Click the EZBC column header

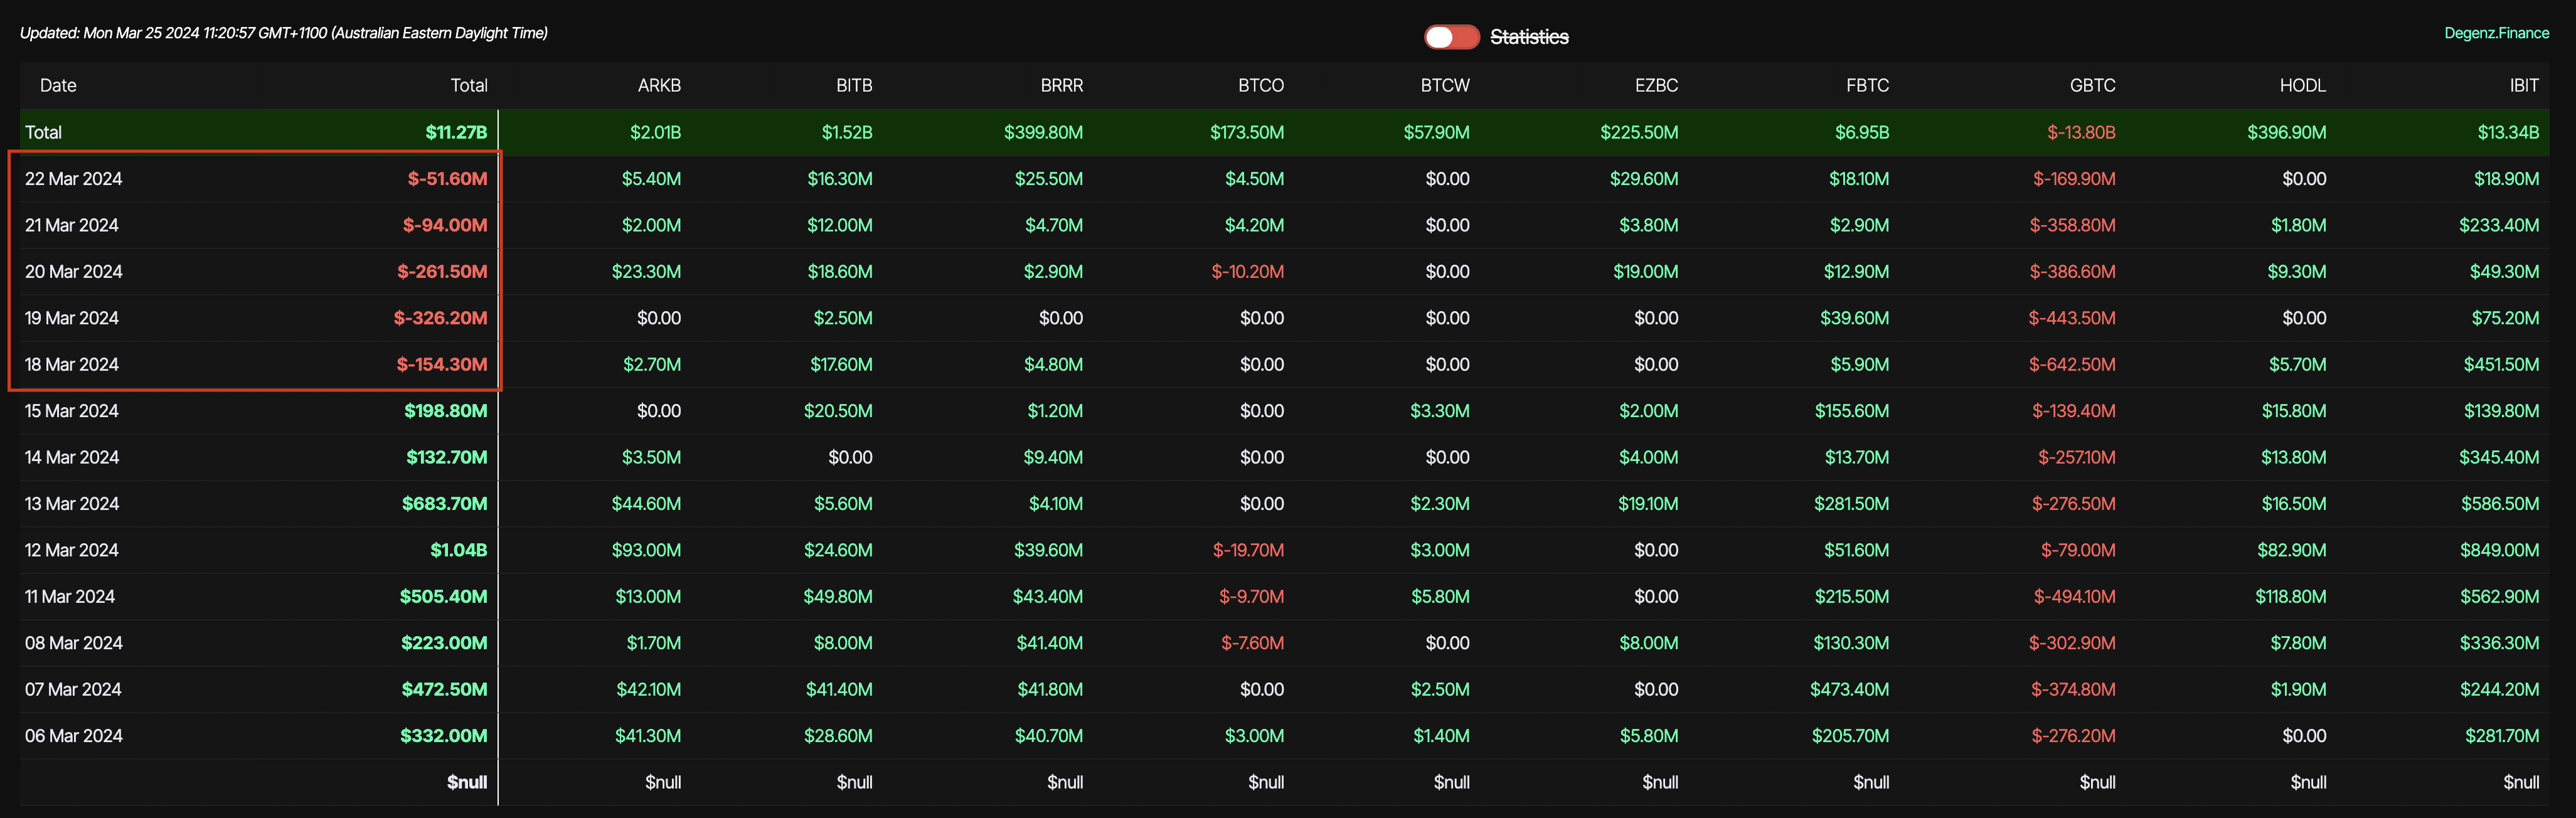[x=1656, y=85]
